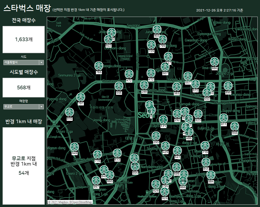
Task: Click the Starbucks marker numbered 984
Action: tap(211, 175)
